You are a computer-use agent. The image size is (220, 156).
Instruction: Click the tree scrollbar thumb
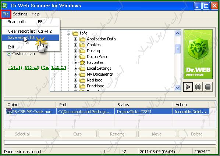tap(177, 49)
